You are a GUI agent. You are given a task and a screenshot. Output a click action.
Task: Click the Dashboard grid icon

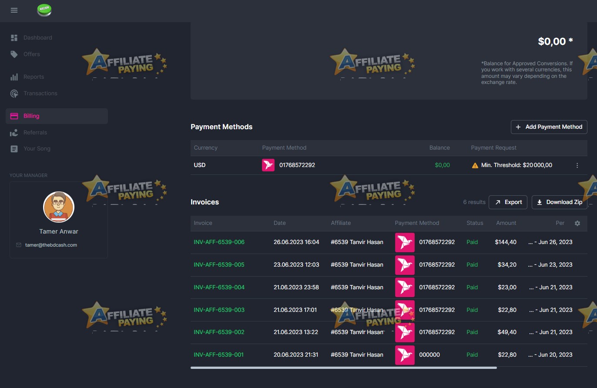(14, 38)
